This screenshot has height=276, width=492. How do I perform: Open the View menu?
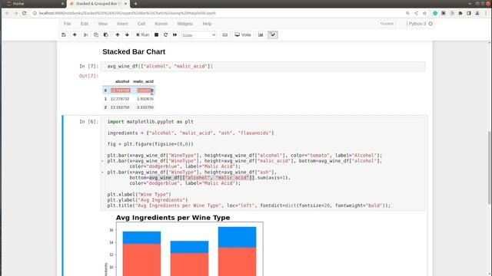point(102,24)
